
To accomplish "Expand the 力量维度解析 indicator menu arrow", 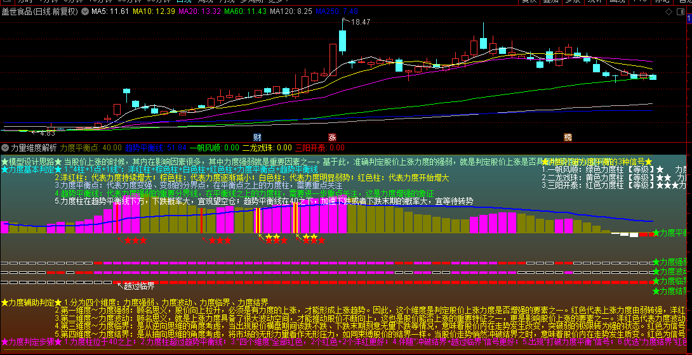I will [6, 147].
